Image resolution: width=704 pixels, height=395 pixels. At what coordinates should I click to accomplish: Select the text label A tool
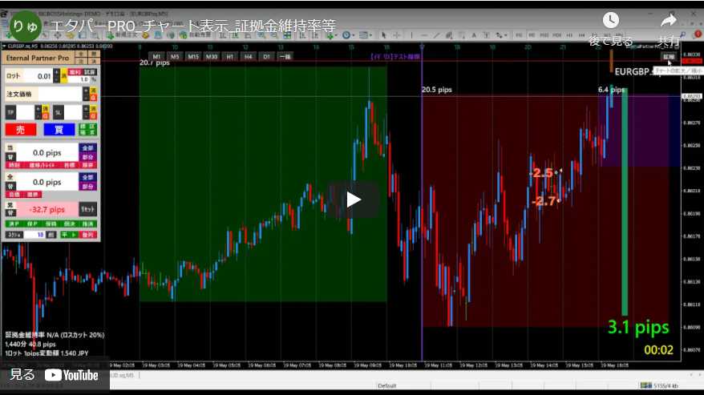[x=474, y=35]
